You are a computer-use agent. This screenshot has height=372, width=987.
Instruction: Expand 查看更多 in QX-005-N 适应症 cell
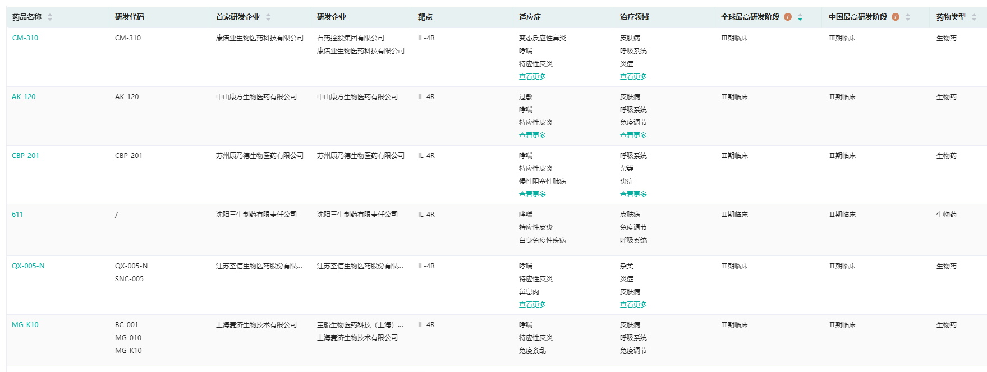(532, 305)
